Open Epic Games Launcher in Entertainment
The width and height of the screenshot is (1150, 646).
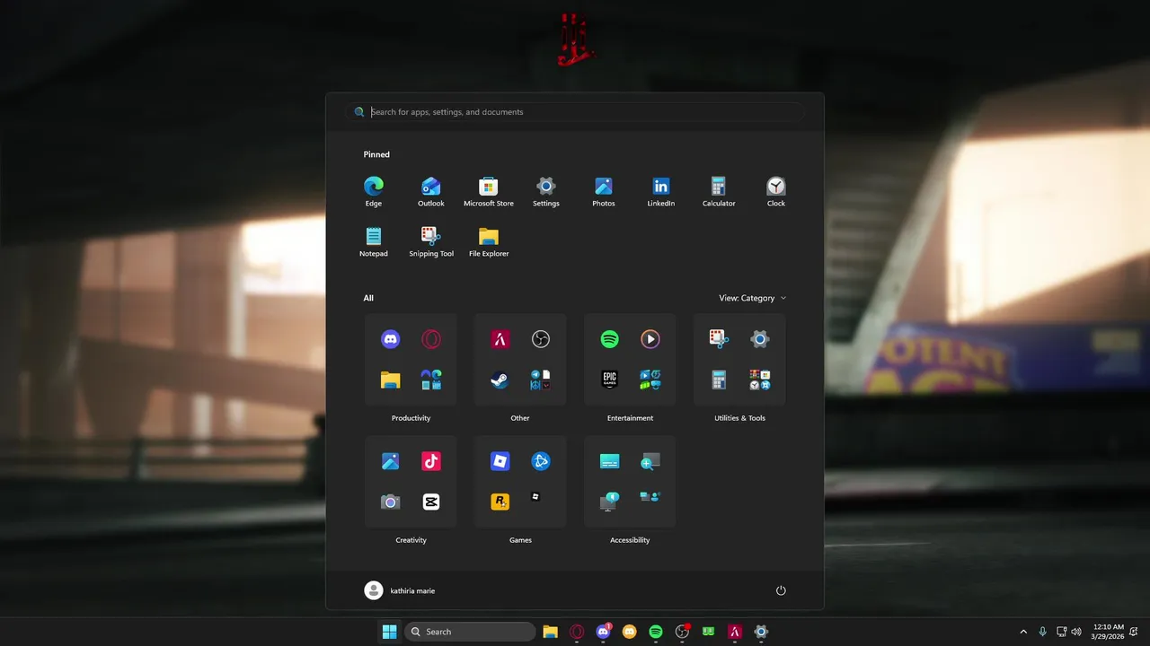click(x=609, y=380)
